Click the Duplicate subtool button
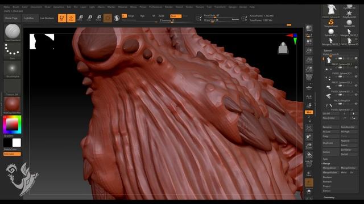 (330, 143)
